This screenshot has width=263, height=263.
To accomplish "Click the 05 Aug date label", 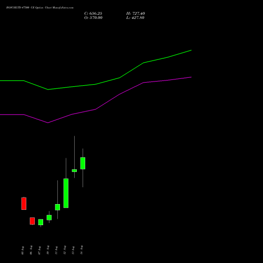I will 23,250.
